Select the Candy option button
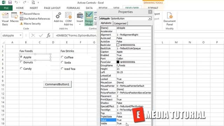 (21, 69)
